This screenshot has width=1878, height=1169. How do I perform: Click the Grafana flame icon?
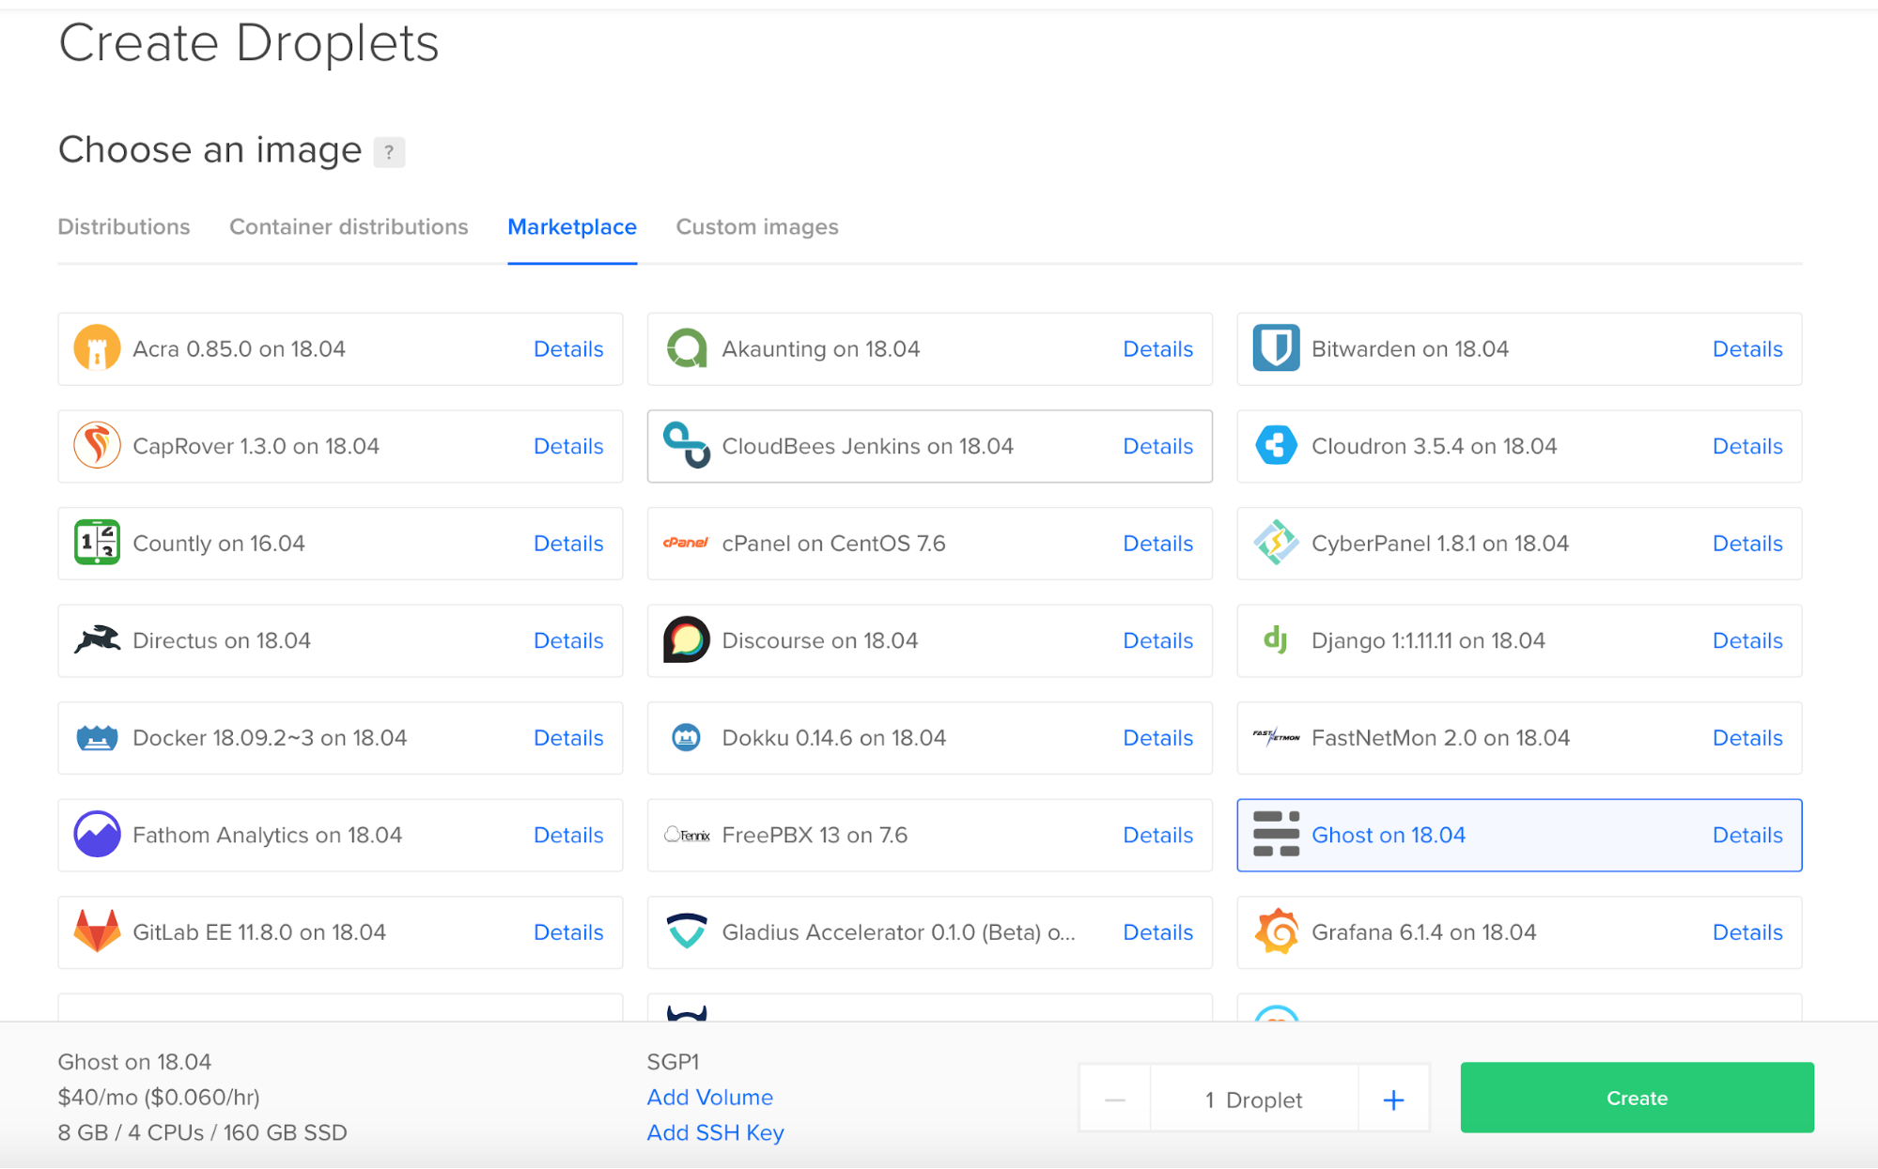coord(1276,932)
